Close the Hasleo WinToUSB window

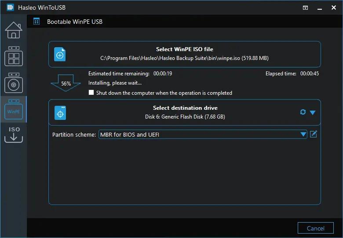point(334,7)
